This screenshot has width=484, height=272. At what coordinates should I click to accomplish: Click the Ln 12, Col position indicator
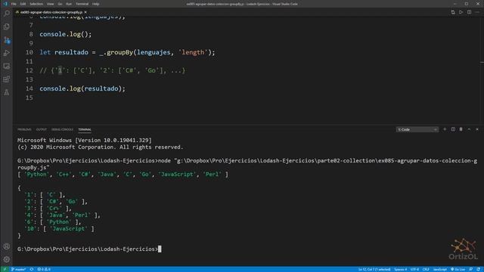pos(374,270)
